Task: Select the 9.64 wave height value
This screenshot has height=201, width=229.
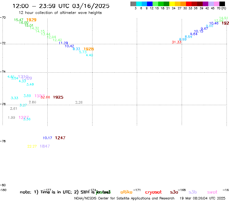Action: click(194, 34)
